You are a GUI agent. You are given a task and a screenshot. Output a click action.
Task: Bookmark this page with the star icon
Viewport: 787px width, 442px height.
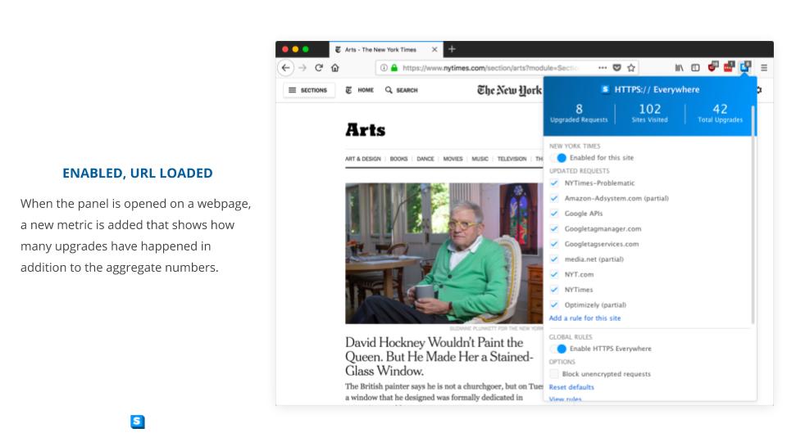point(631,68)
